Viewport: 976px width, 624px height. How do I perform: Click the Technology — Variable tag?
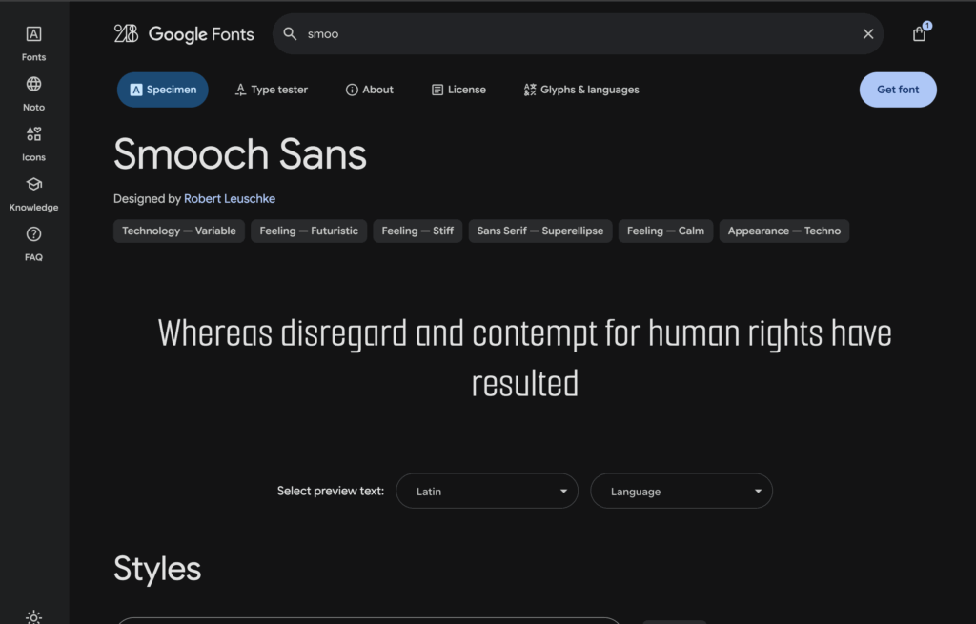[x=178, y=231]
